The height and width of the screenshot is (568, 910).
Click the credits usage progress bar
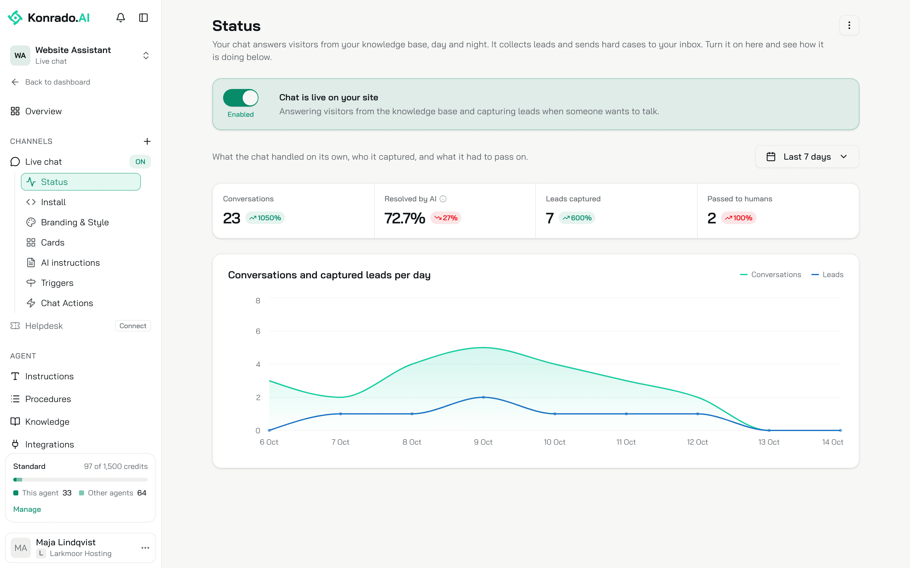pyautogui.click(x=81, y=479)
